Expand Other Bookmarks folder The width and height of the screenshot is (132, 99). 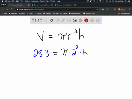pyautogui.click(x=124, y=13)
